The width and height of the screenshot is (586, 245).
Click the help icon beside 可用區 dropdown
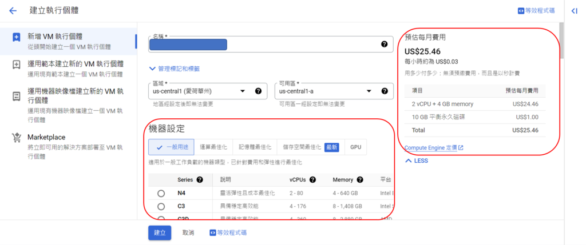(385, 91)
